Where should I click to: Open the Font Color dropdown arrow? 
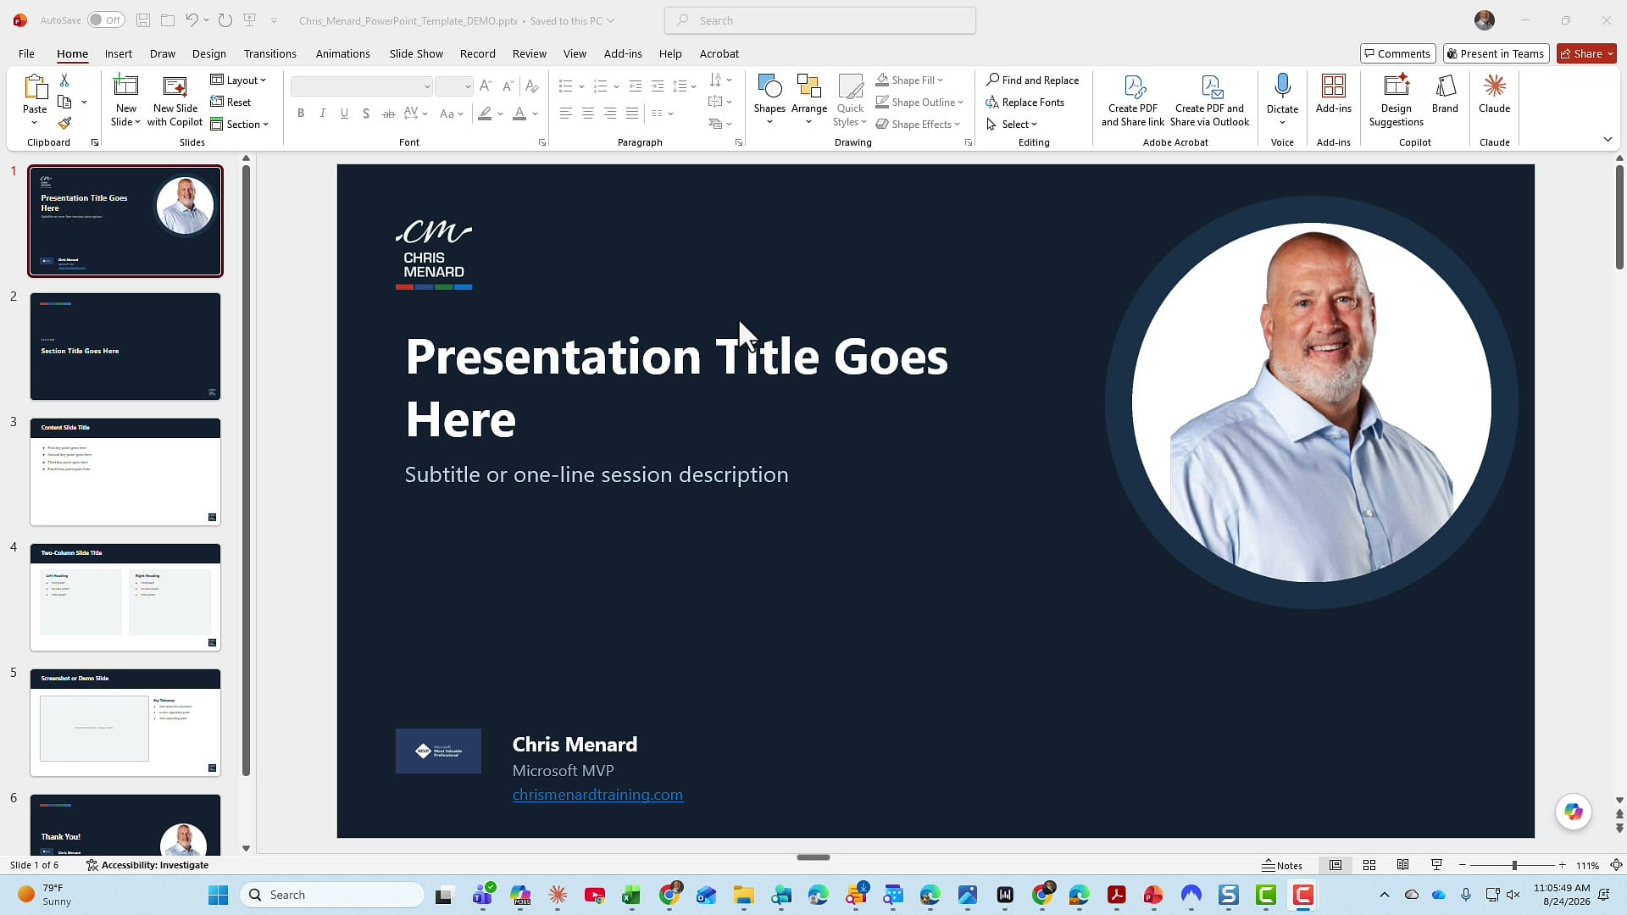click(x=536, y=114)
